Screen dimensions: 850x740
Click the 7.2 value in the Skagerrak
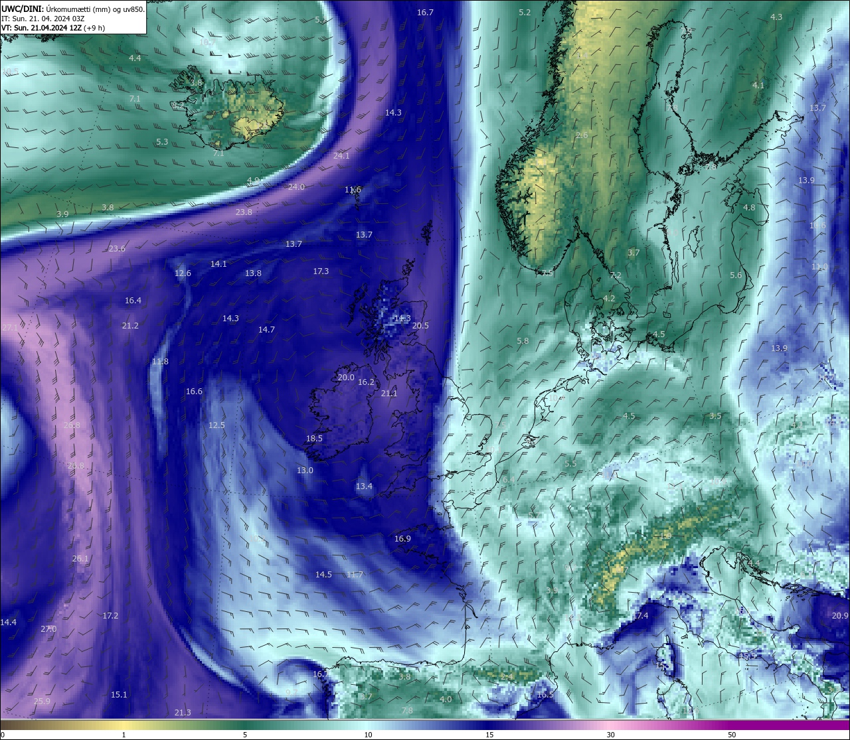click(616, 275)
